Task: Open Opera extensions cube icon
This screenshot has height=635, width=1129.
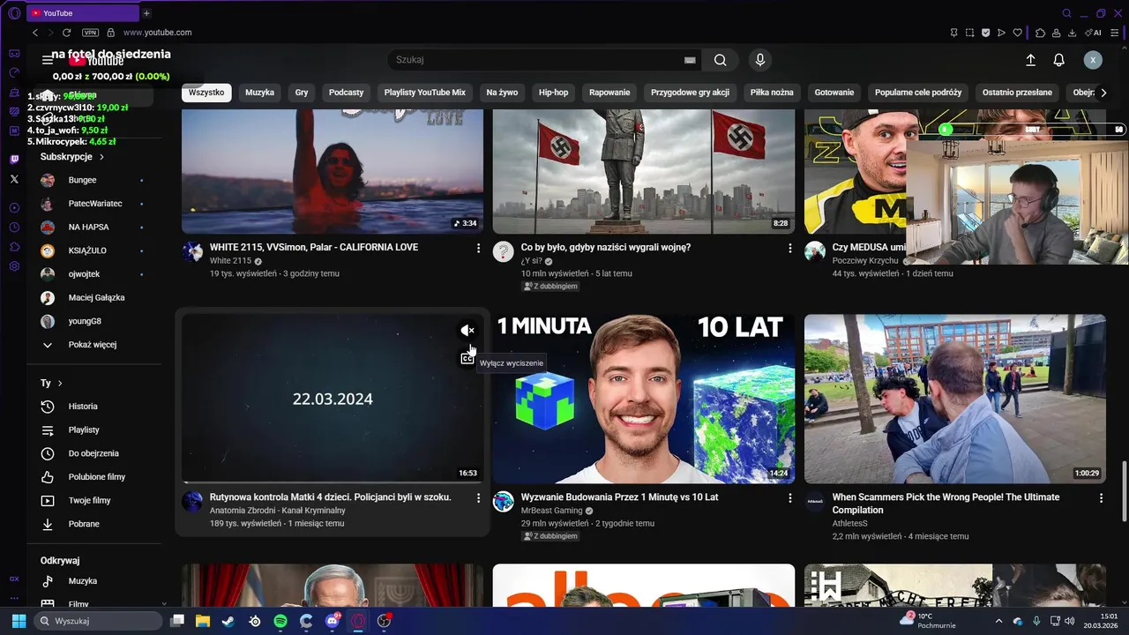Action: [x=1040, y=33]
